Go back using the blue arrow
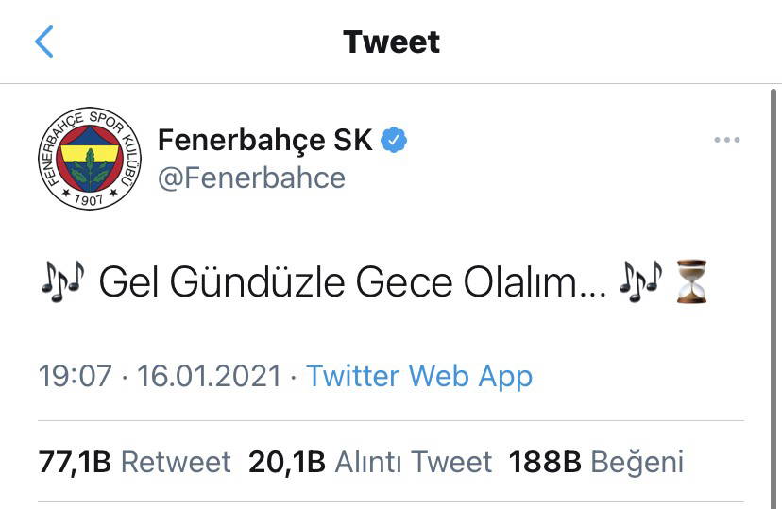 [44, 42]
